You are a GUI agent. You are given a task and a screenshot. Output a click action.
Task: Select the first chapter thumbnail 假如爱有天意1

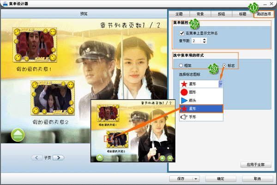pyautogui.click(x=35, y=45)
